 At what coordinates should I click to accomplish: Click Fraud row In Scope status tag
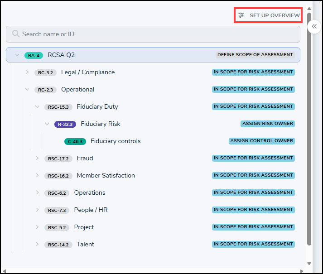253,158
